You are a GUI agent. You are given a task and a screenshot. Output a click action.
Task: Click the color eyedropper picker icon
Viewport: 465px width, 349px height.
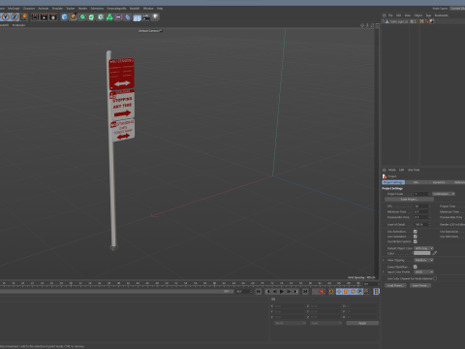pos(435,253)
